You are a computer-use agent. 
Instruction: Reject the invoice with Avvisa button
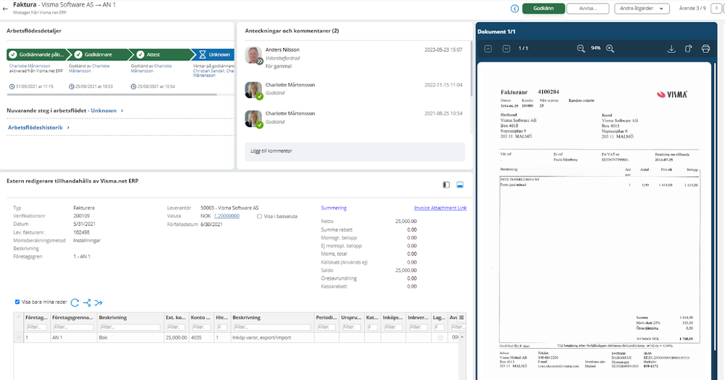click(x=588, y=8)
